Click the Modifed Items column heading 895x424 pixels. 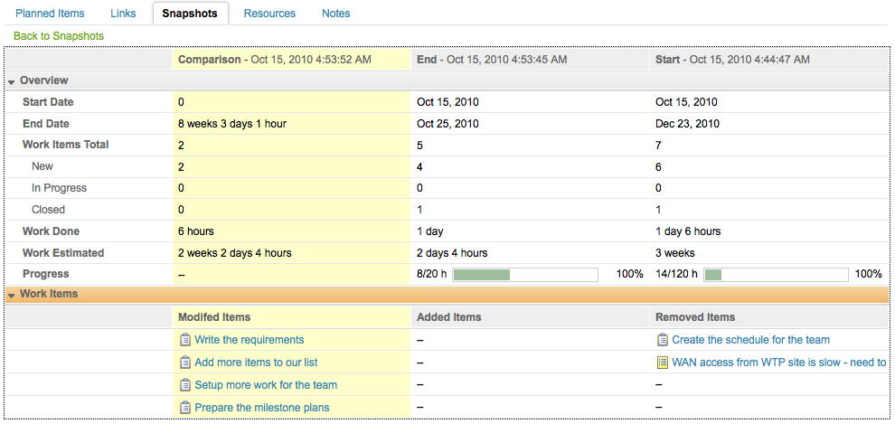tap(214, 317)
